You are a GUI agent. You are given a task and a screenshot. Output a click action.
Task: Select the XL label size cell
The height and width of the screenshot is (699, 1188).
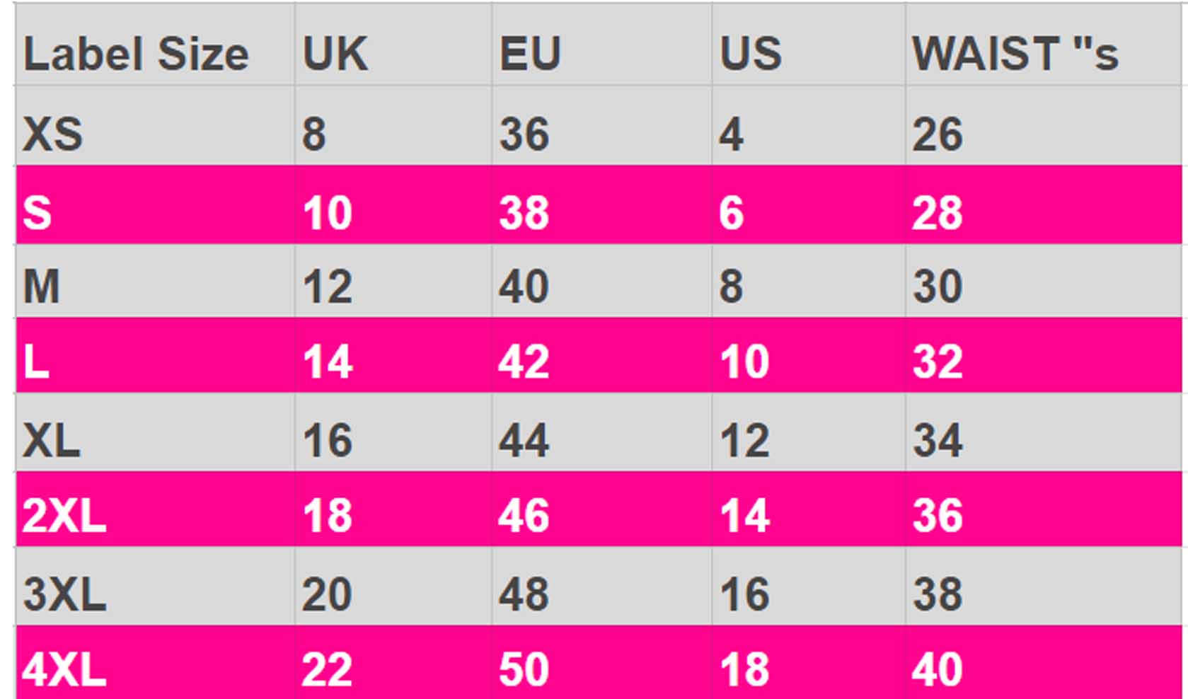(x=51, y=440)
